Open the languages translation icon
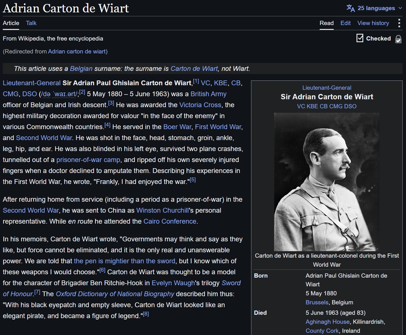Viewport: 406px width, 335px height. coord(351,8)
